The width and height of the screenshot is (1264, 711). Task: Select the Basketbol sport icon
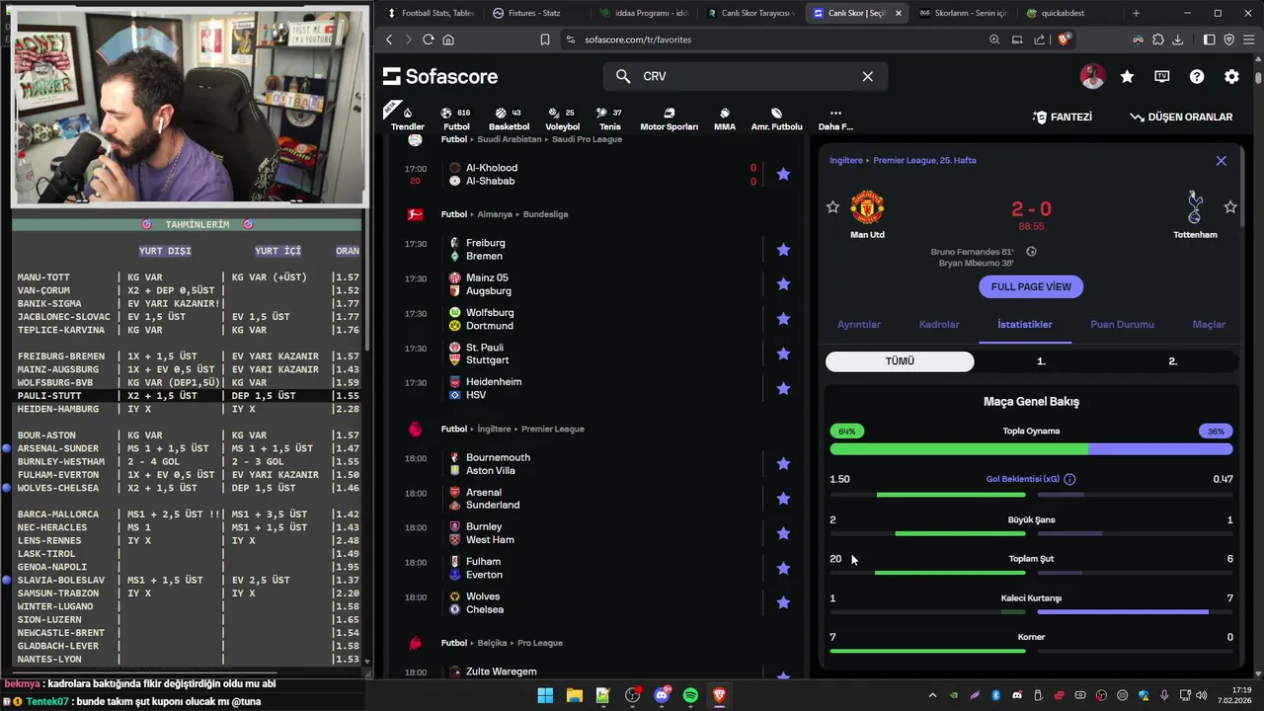[509, 118]
